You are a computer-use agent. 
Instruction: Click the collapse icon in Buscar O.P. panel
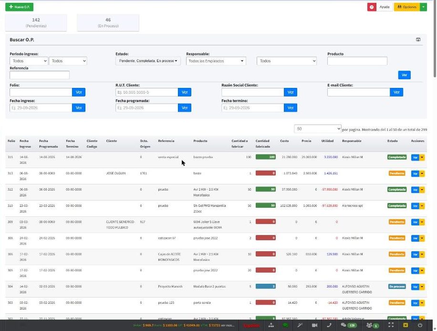pos(418,40)
